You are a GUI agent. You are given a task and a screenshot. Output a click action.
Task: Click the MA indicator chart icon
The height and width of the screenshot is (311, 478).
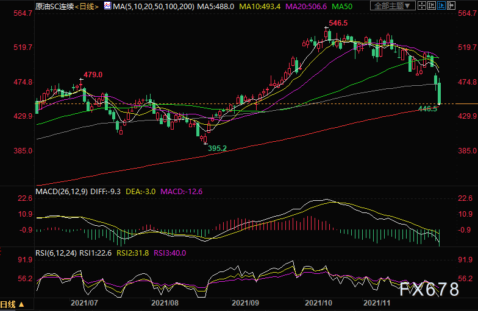click(x=107, y=6)
